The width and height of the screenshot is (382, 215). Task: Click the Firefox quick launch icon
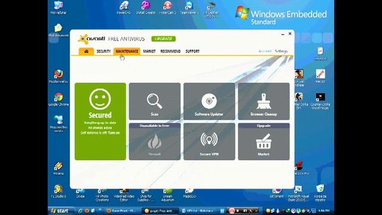(x=87, y=211)
